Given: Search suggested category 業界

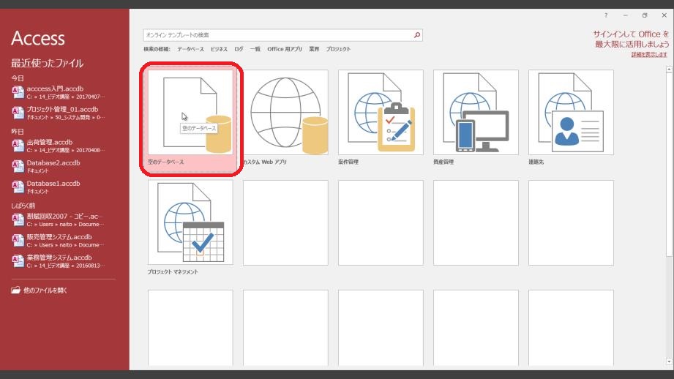Looking at the screenshot, I should point(314,49).
